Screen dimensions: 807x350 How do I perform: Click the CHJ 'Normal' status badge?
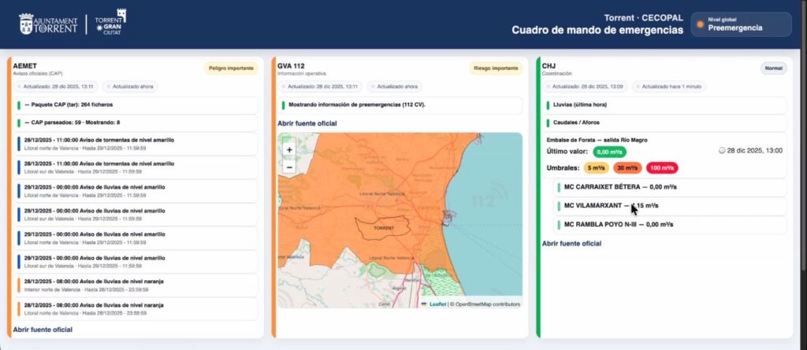tap(773, 68)
